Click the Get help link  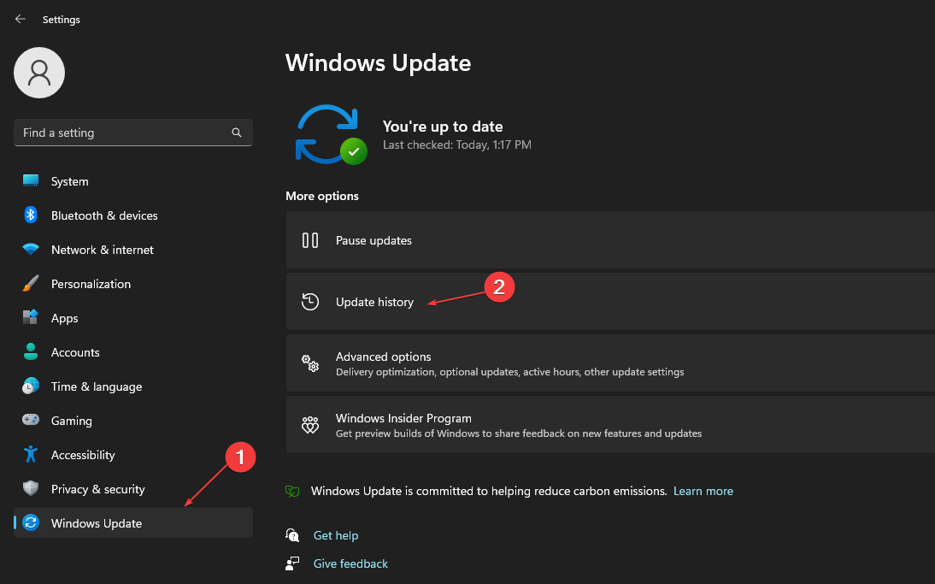click(336, 535)
